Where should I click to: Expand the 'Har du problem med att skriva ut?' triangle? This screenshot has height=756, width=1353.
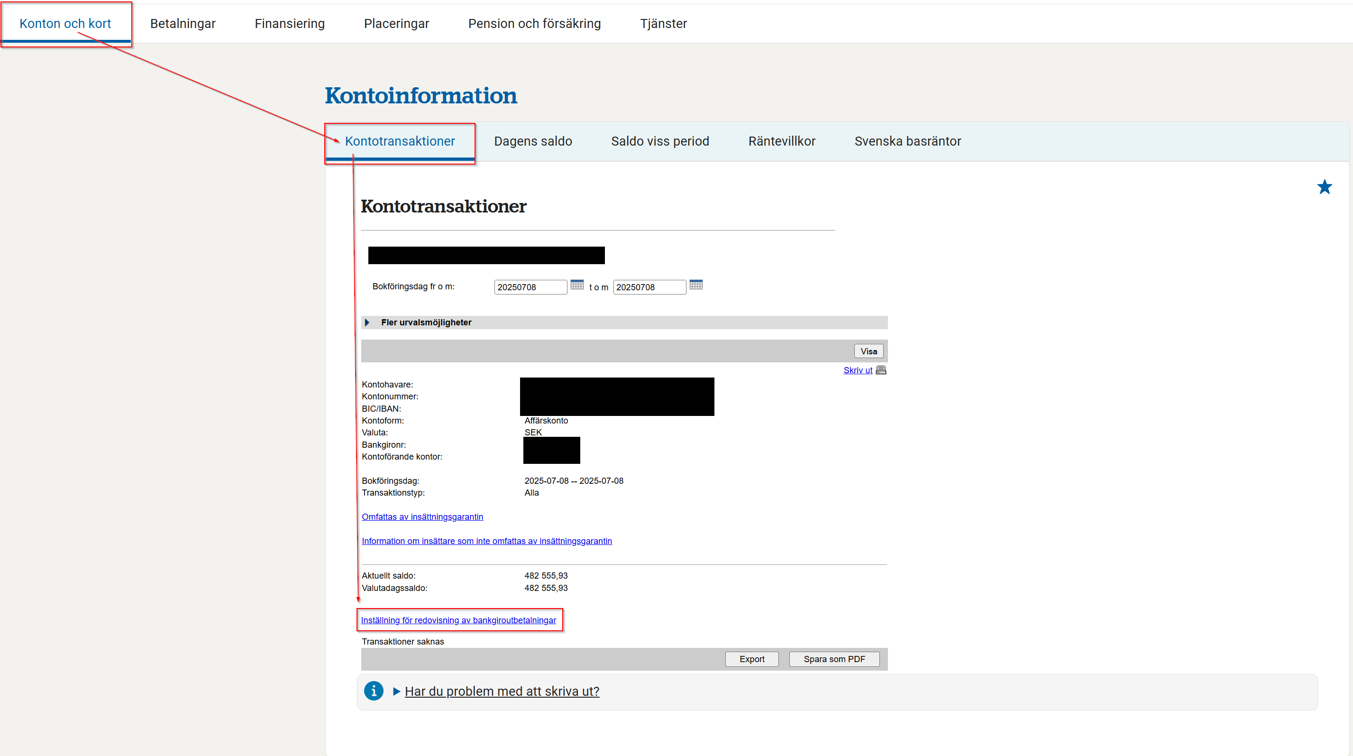tap(396, 691)
